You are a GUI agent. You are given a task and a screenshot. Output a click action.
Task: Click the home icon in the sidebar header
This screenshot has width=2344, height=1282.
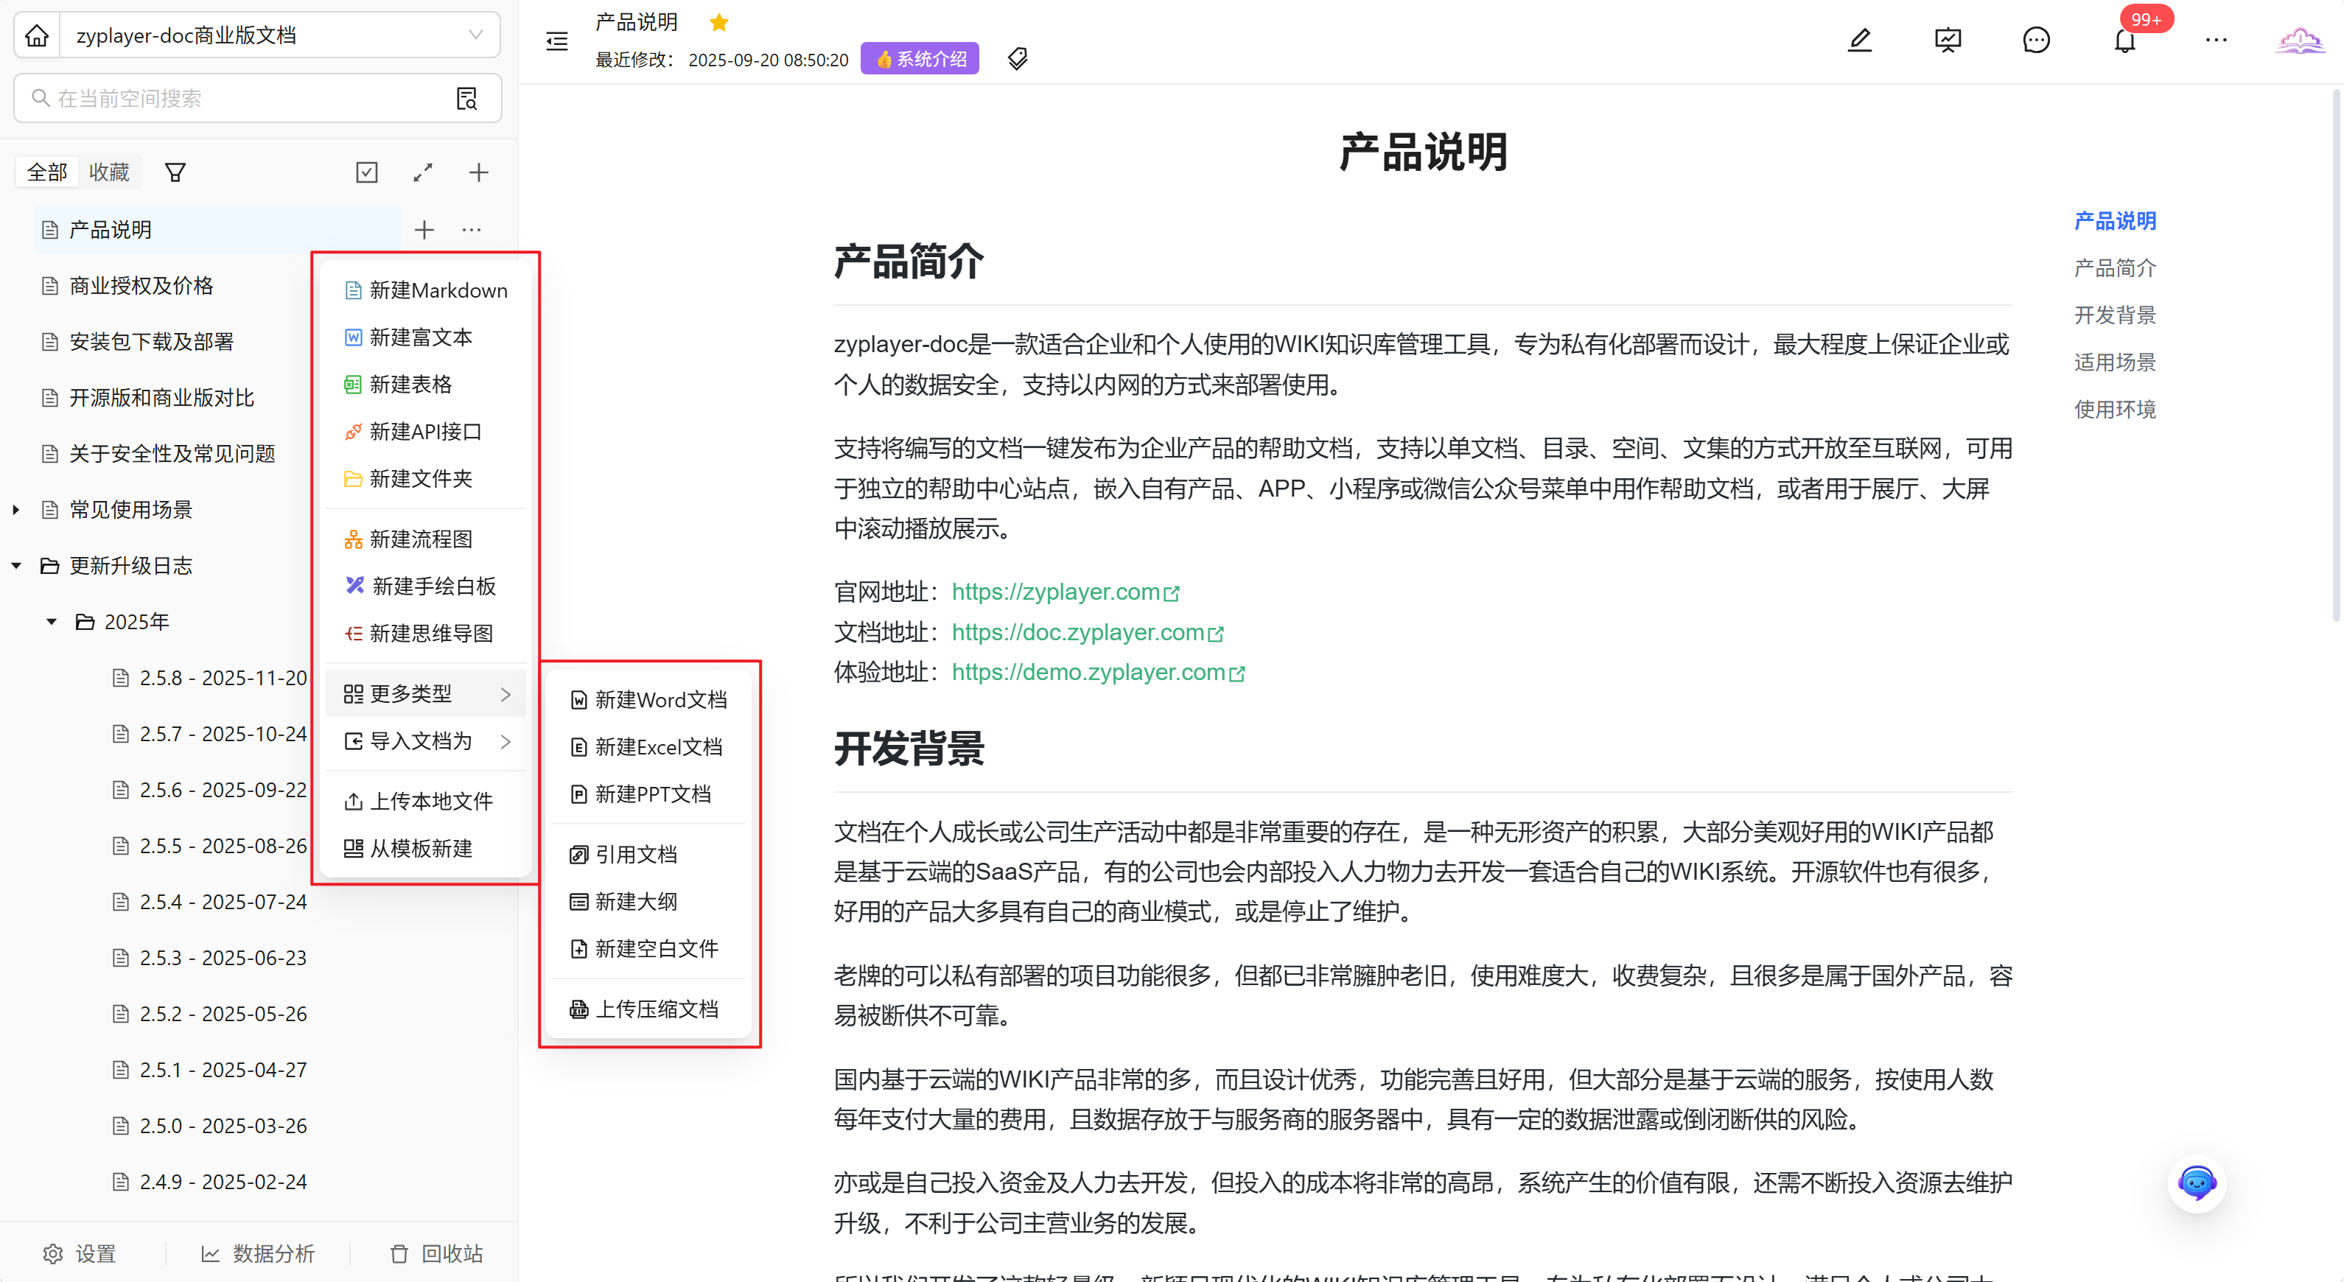(36, 35)
